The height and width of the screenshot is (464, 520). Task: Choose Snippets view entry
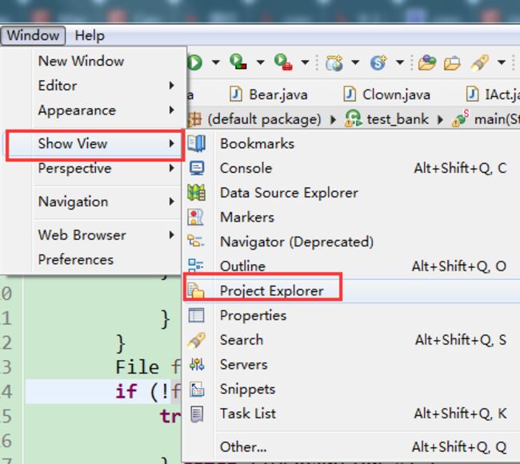351,389
